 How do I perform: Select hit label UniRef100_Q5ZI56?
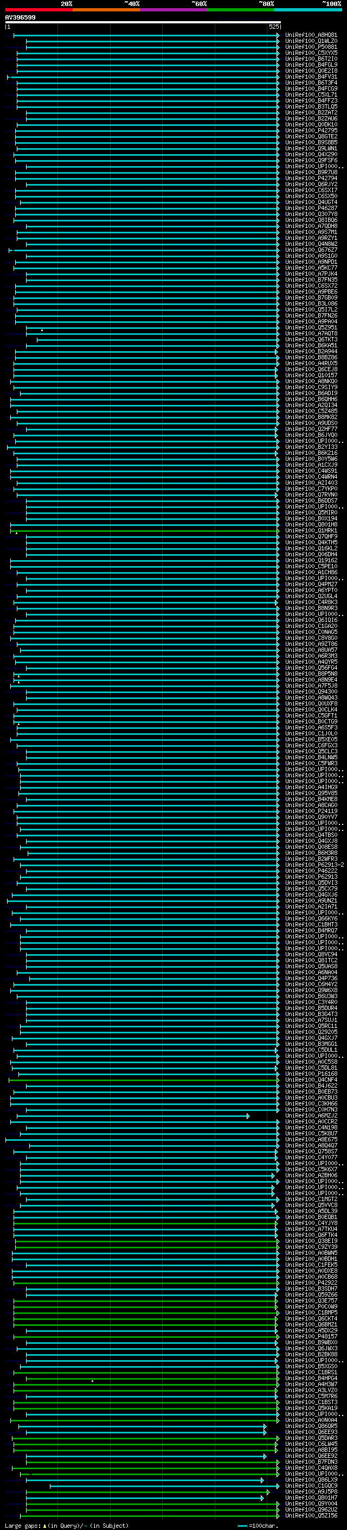(x=311, y=1516)
